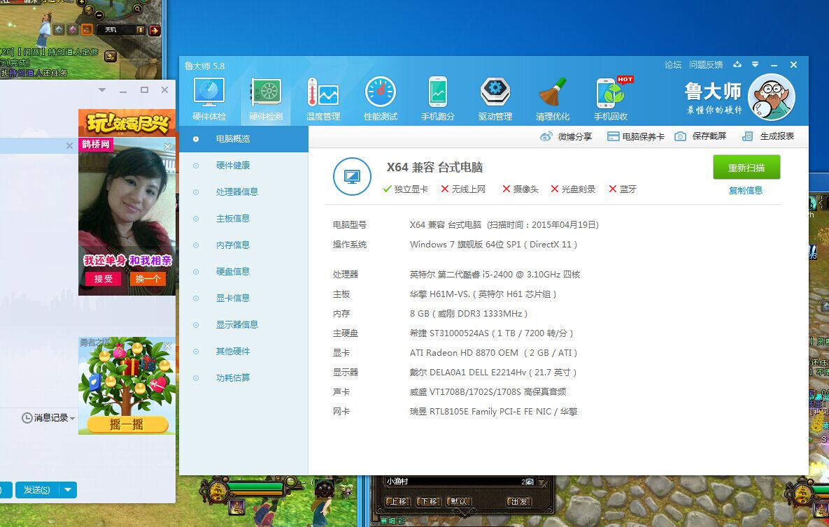Click the 默认 button in game panel

click(x=458, y=501)
